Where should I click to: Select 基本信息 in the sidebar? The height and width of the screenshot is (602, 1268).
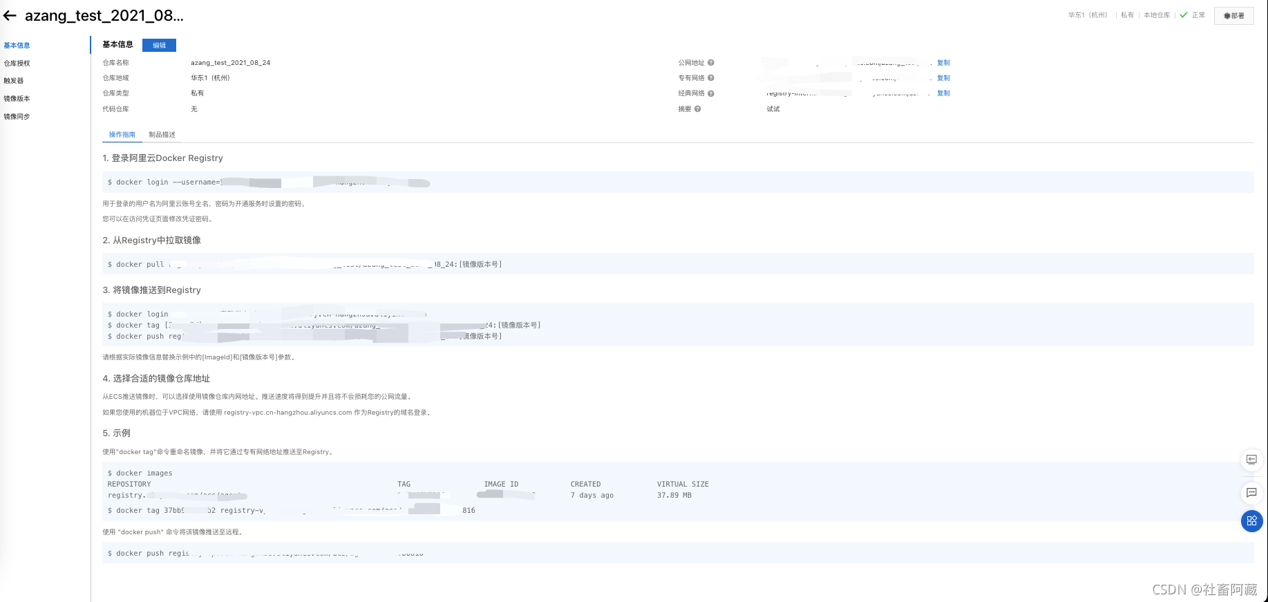coord(17,46)
